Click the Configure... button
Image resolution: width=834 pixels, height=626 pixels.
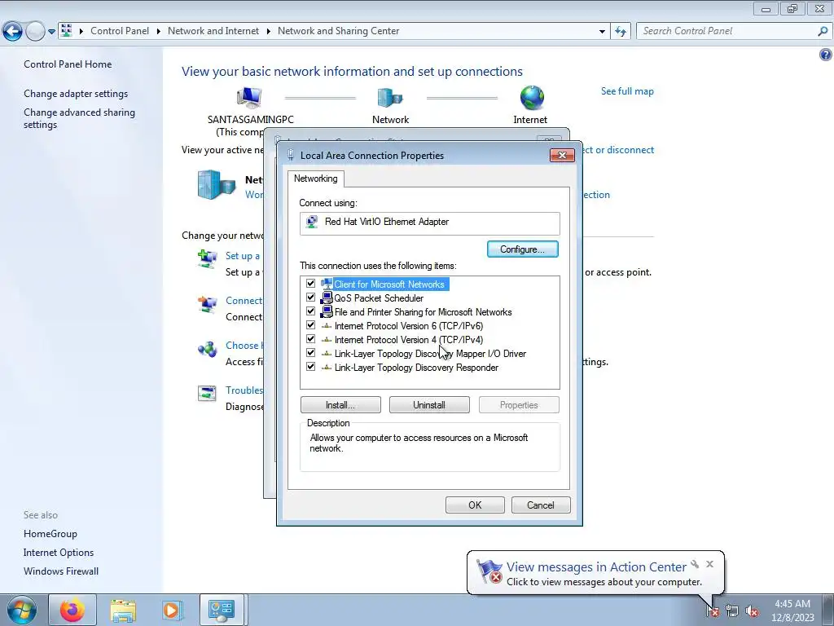tap(522, 249)
